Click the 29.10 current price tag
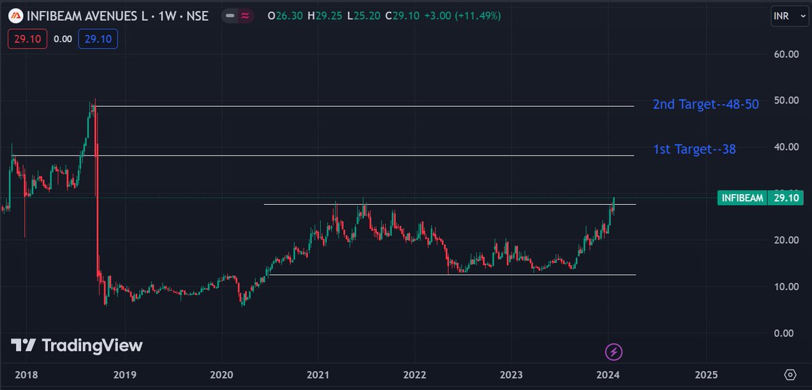The width and height of the screenshot is (812, 390). pyautogui.click(x=785, y=198)
